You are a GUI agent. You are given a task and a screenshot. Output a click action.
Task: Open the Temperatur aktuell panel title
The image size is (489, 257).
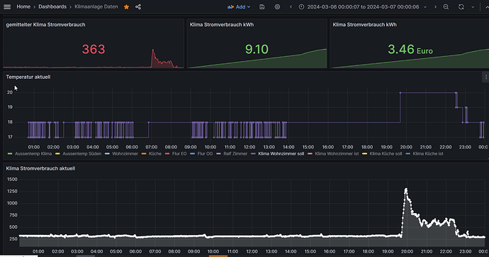click(x=28, y=77)
